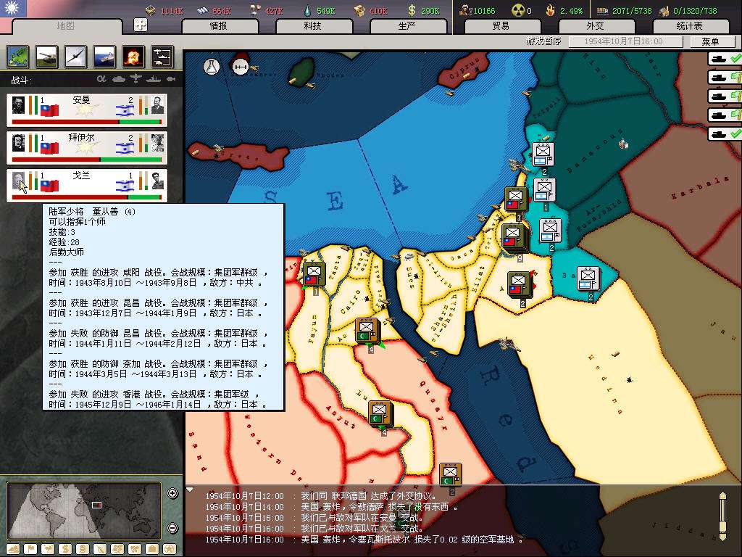Screen dimensions: 742x557
Task: Open the air units list icon
Action: click(x=75, y=56)
